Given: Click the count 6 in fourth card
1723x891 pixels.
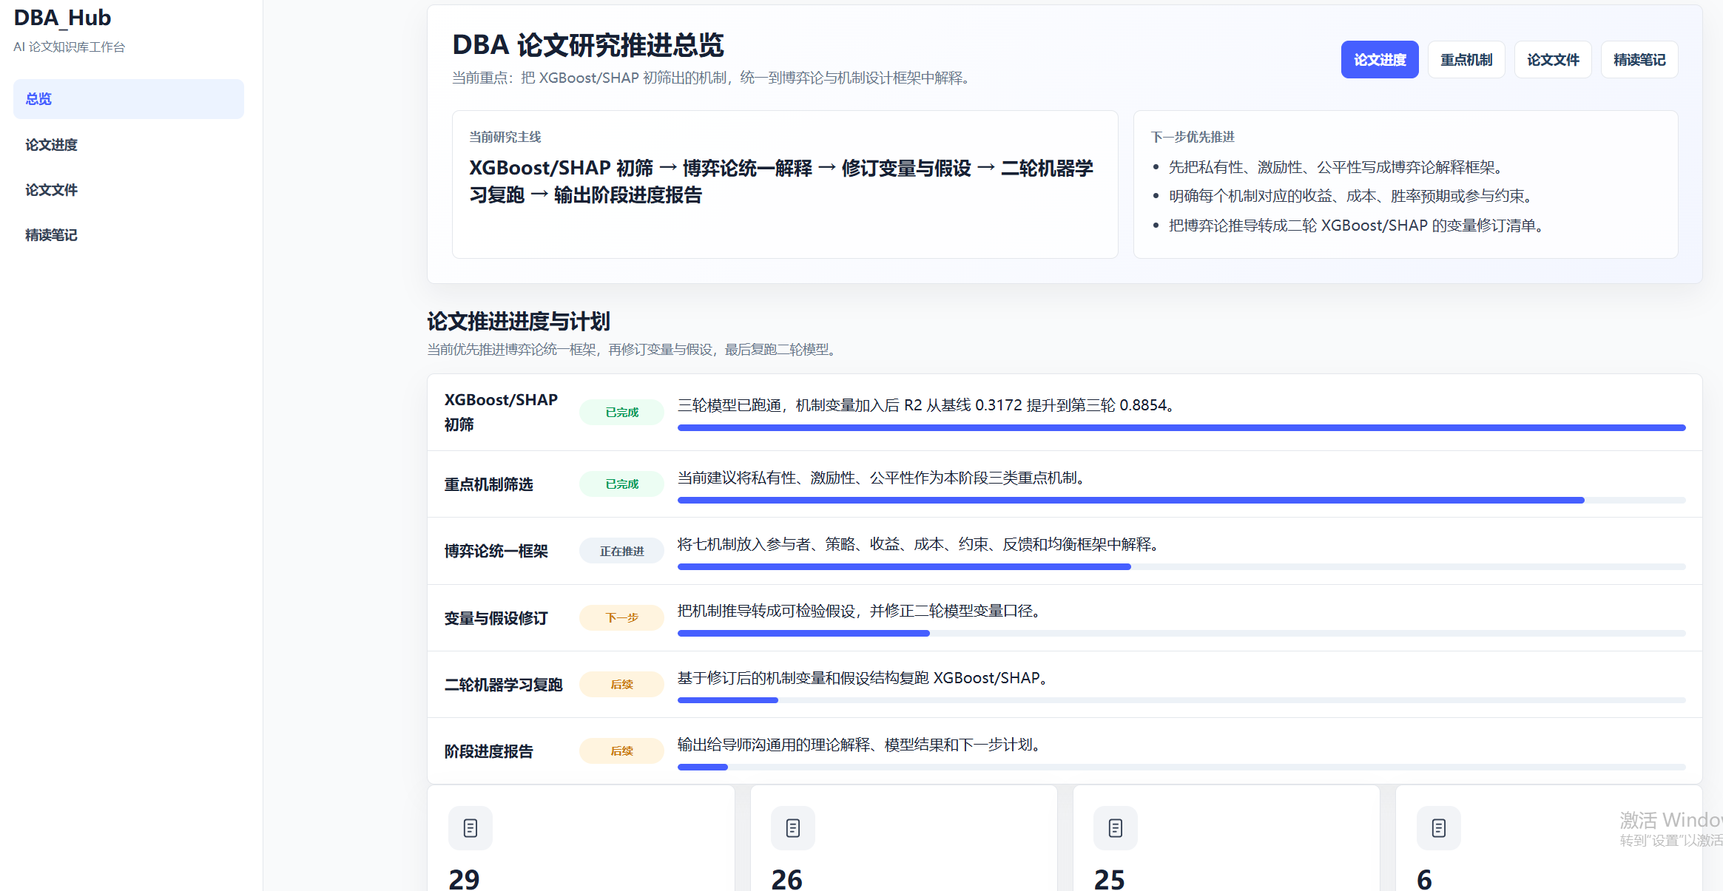Looking at the screenshot, I should click(1424, 878).
